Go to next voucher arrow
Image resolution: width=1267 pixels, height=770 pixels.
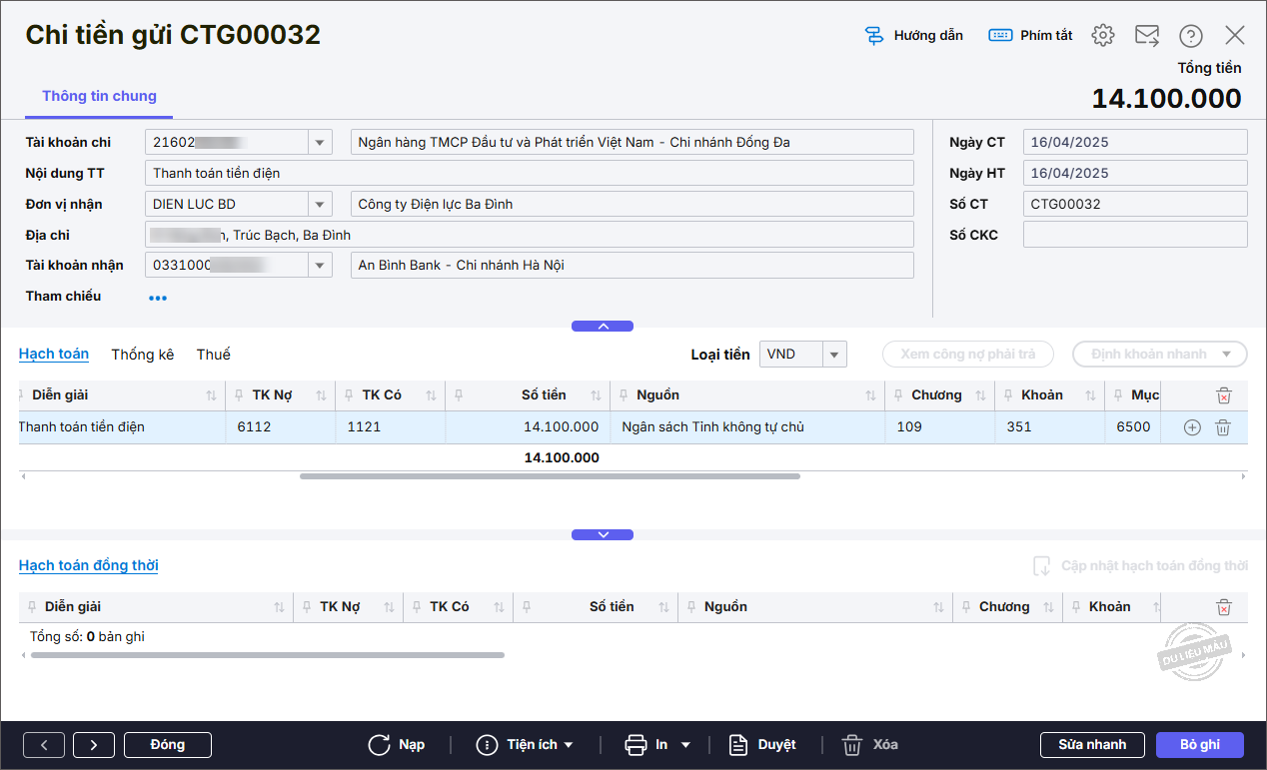click(x=93, y=745)
